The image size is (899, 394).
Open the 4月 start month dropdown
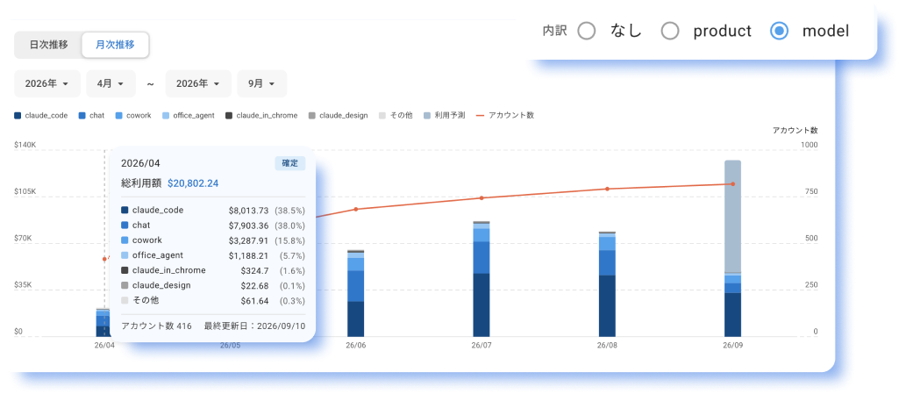point(111,83)
